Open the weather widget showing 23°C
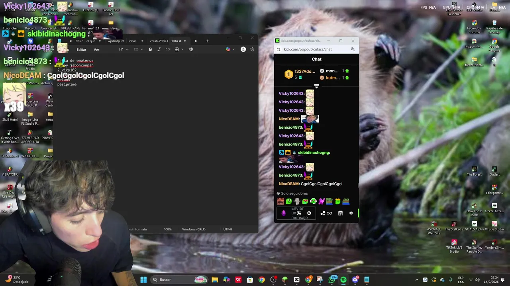 [x=18, y=280]
